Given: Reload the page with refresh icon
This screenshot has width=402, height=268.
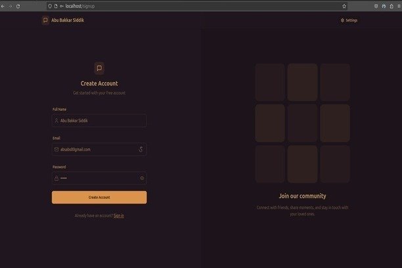Looking at the screenshot, I should click(18, 6).
